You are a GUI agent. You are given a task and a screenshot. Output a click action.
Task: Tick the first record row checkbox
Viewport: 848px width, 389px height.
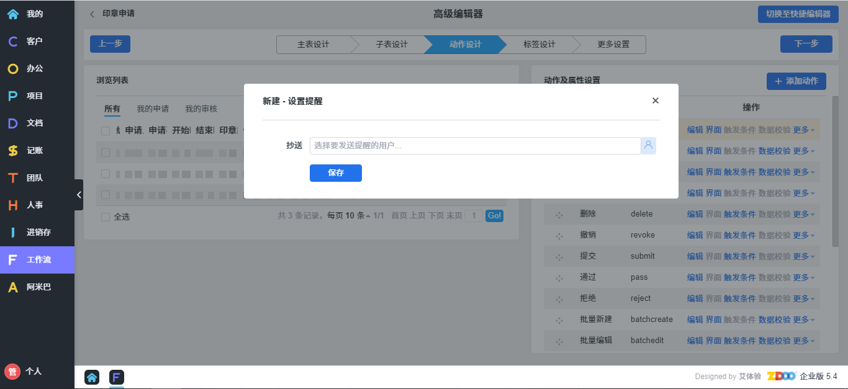click(106, 153)
